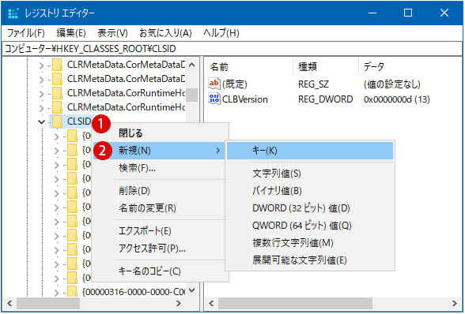
Task: Click the CLSID folder icon
Action: [57, 121]
